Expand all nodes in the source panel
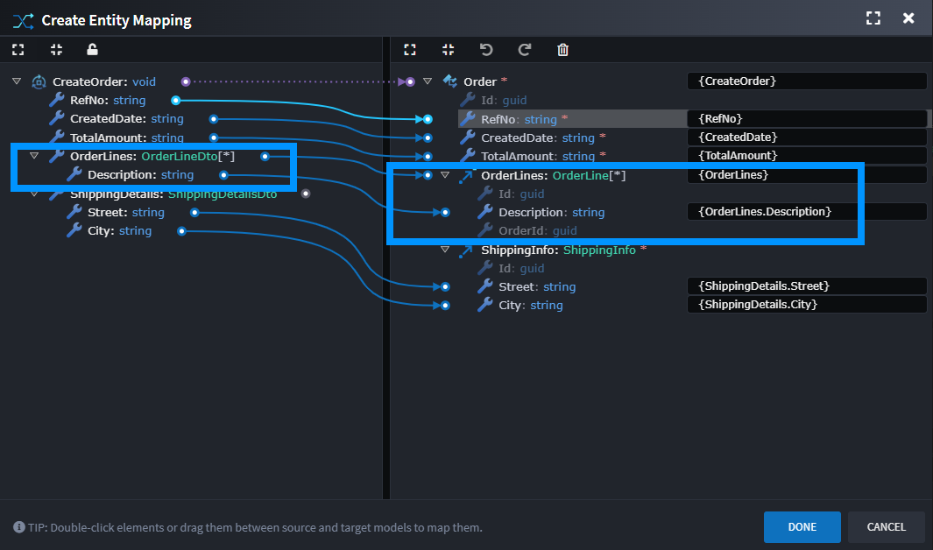 click(18, 50)
